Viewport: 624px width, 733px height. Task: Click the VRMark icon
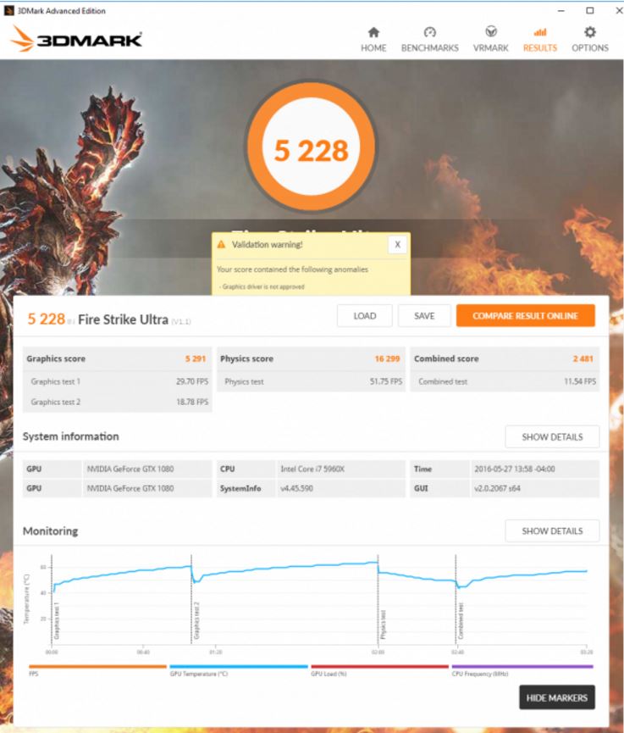pyautogui.click(x=490, y=32)
